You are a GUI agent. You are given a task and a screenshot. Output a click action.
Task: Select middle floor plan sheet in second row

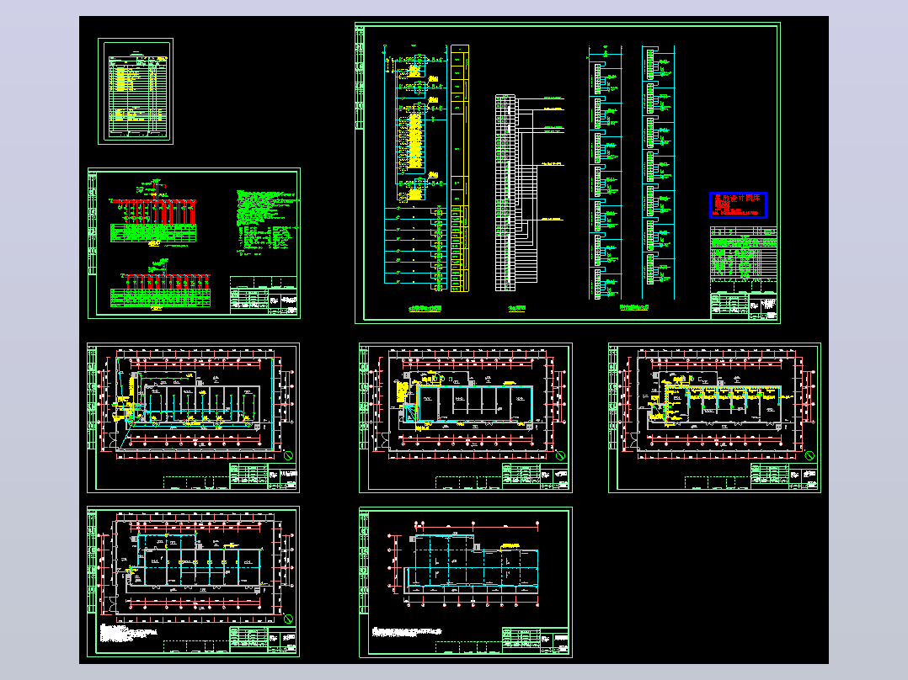coord(466,417)
